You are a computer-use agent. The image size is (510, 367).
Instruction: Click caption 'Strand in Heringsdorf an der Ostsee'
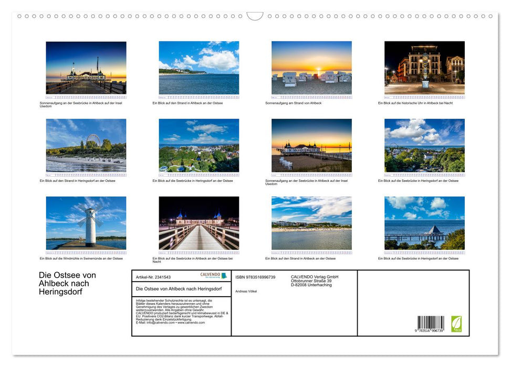click(x=77, y=180)
